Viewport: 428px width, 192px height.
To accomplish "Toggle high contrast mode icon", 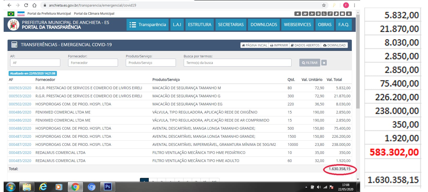I will (318, 14).
